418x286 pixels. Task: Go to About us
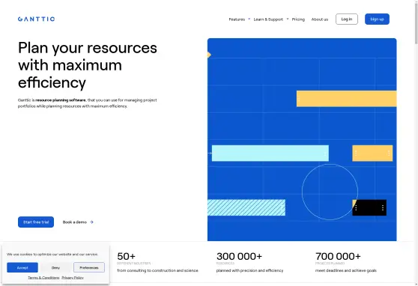coord(320,19)
